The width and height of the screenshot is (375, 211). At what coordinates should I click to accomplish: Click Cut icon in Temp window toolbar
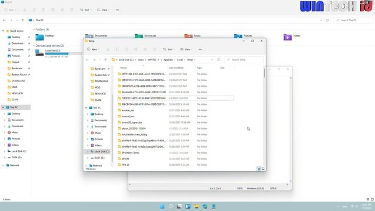tap(108, 49)
